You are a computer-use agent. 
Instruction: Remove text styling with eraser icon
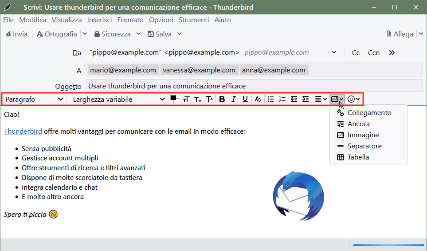[258, 100]
